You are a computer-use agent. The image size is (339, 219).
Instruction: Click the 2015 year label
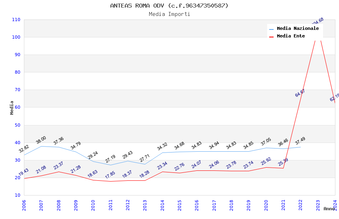pyautogui.click(x=179, y=205)
